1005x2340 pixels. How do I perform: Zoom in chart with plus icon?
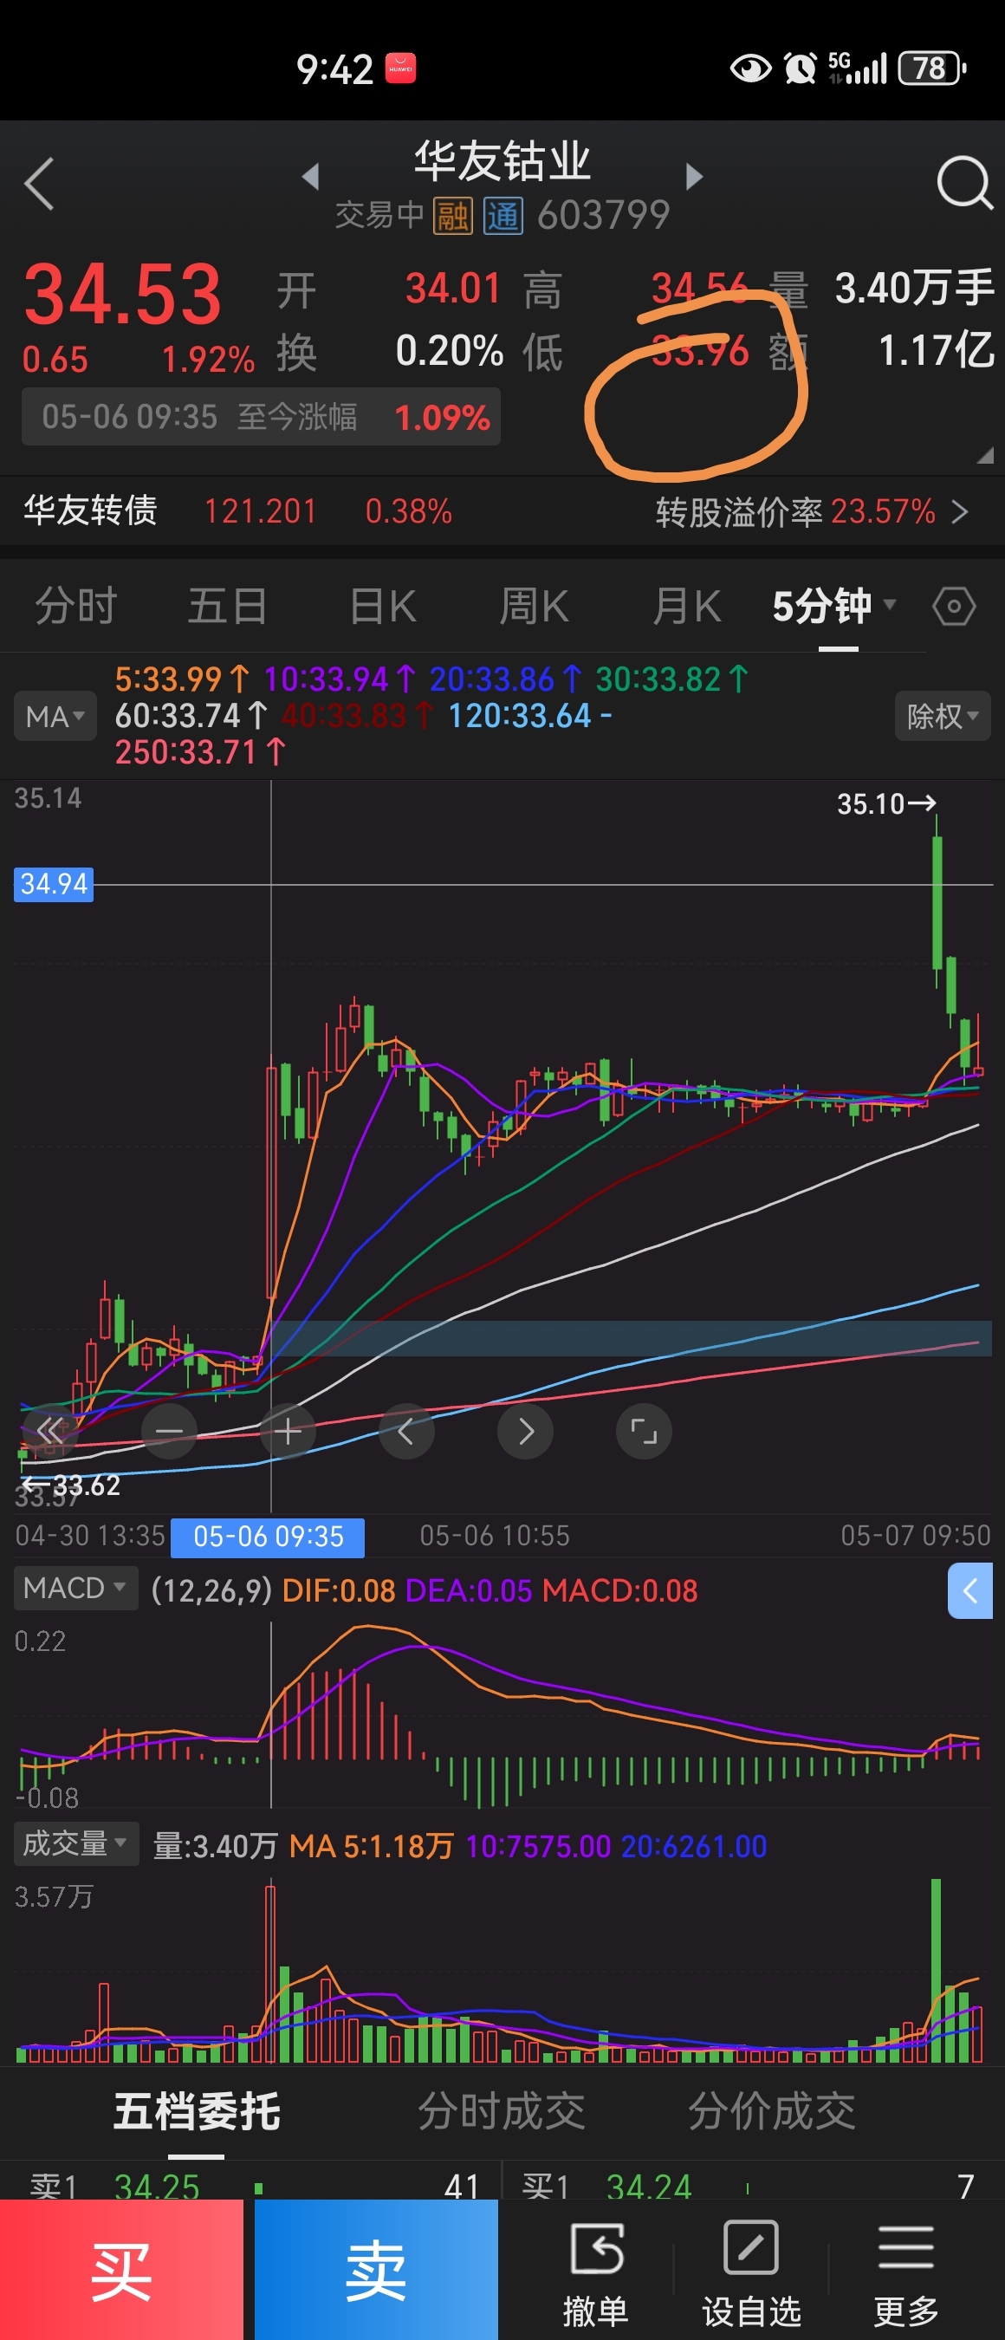tap(288, 1432)
